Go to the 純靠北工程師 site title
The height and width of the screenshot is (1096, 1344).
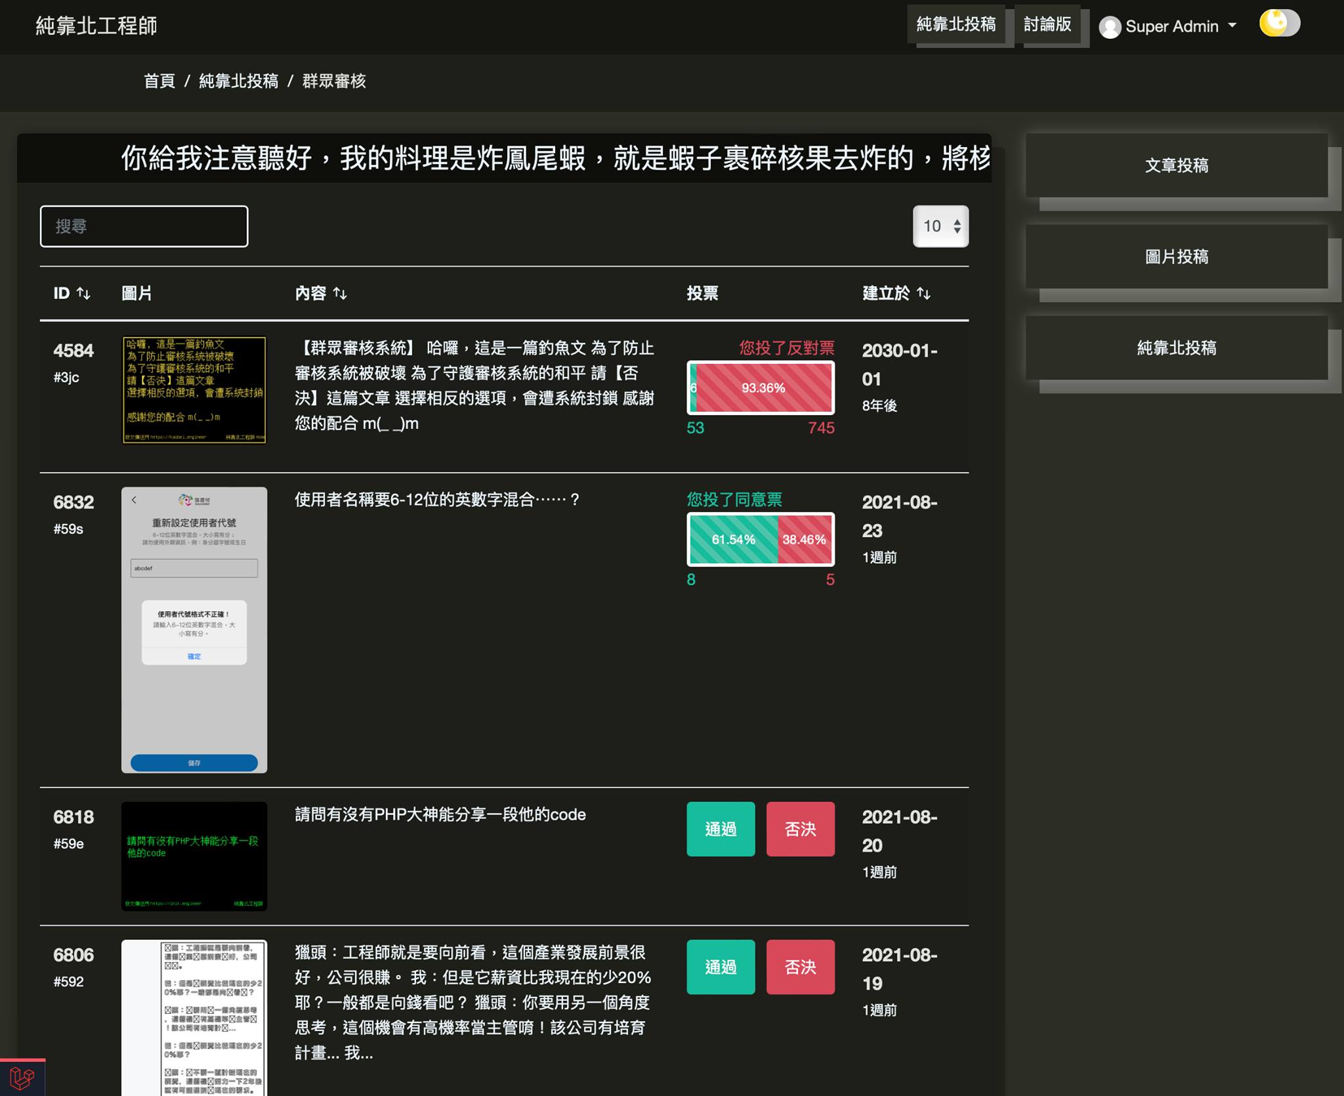[x=96, y=26]
